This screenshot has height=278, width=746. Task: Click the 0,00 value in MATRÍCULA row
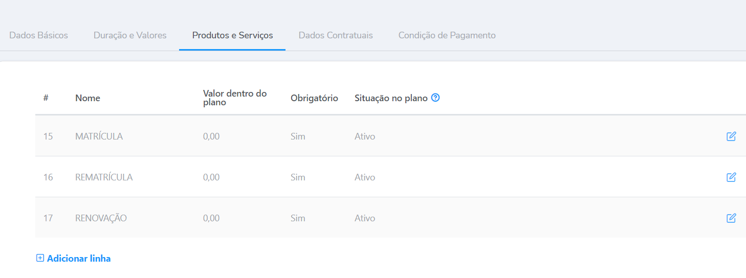[211, 136]
